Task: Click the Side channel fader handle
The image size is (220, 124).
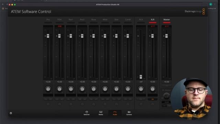Action: point(116,36)
